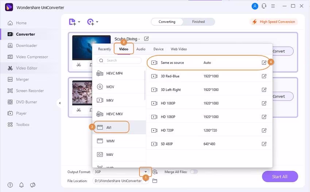The height and width of the screenshot is (192, 310).
Task: Collapse the sidebar with arrow handle
Action: pyautogui.click(x=60, y=103)
